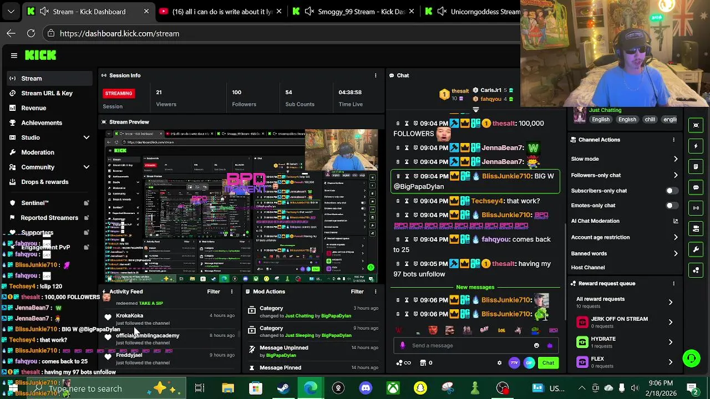Click the Stream Preview video thumbnail
The image size is (710, 399).
point(242,206)
